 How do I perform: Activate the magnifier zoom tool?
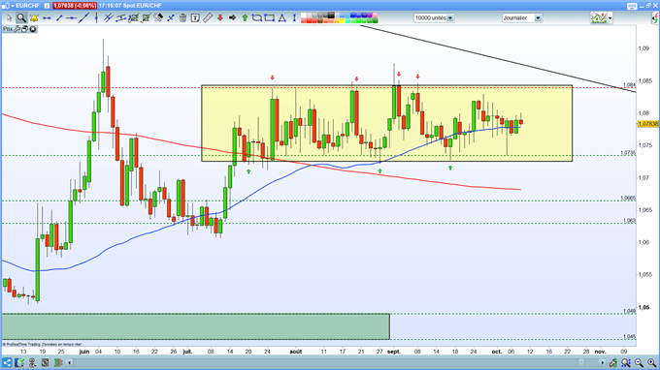(21, 18)
